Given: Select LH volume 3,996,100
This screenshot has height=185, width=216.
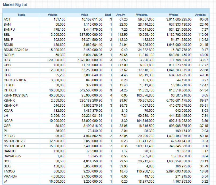Looking at the screenshot, I should coord(58,116).
